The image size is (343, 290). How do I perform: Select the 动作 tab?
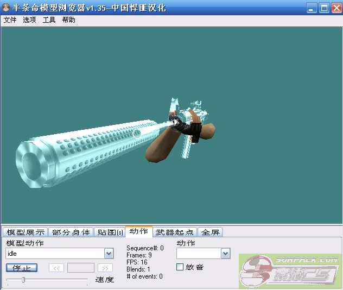138,232
